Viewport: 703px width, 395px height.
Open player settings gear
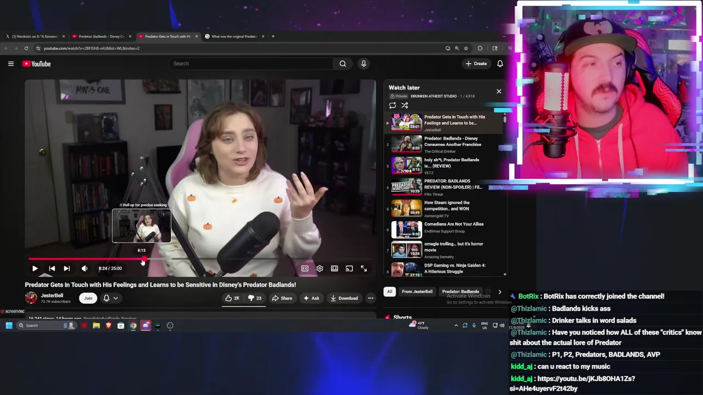coord(320,268)
